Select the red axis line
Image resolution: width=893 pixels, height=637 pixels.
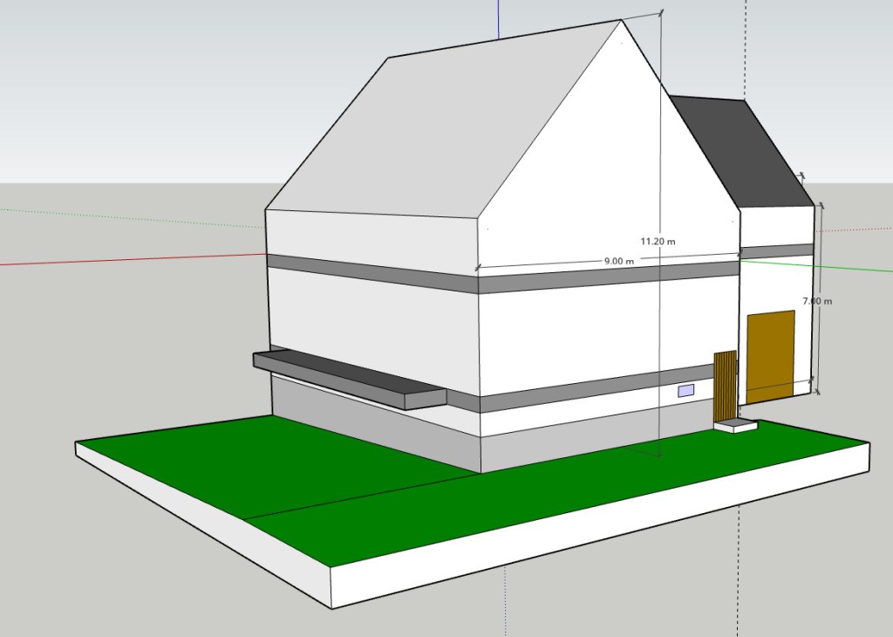click(x=131, y=259)
